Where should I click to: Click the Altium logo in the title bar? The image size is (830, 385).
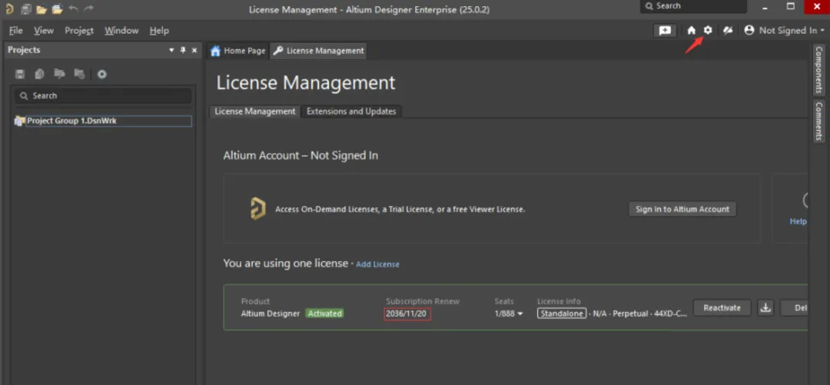pos(9,9)
